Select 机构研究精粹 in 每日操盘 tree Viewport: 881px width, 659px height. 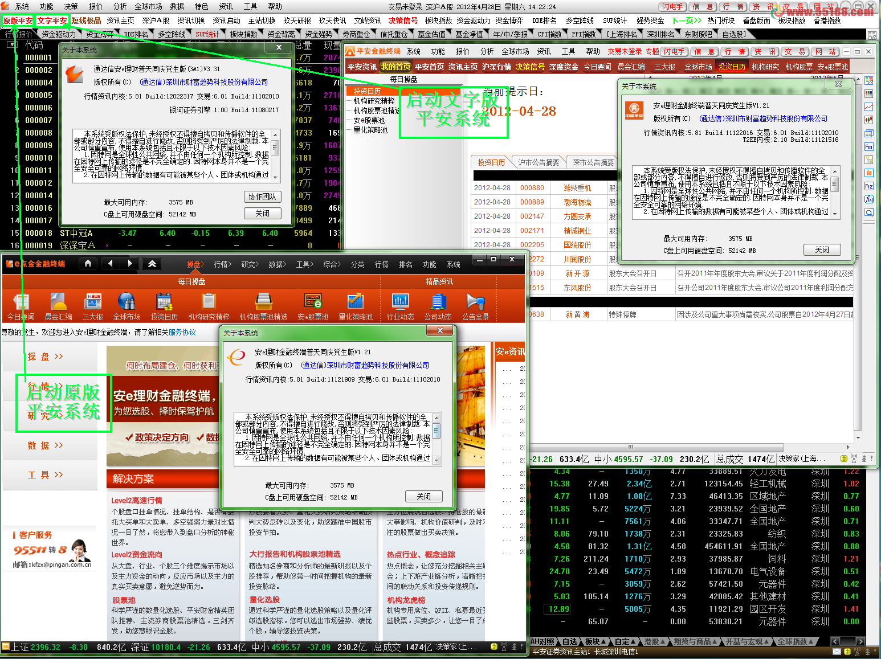374,101
